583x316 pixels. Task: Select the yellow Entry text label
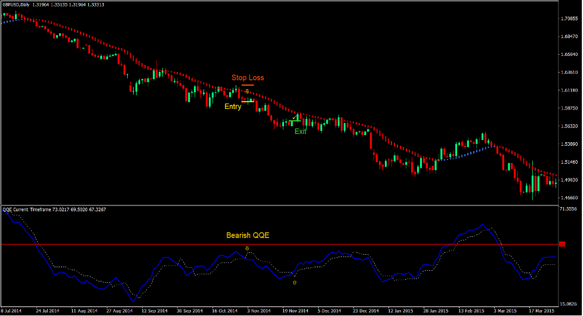coord(233,107)
